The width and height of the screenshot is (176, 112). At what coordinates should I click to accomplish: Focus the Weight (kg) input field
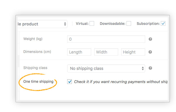point(106,39)
